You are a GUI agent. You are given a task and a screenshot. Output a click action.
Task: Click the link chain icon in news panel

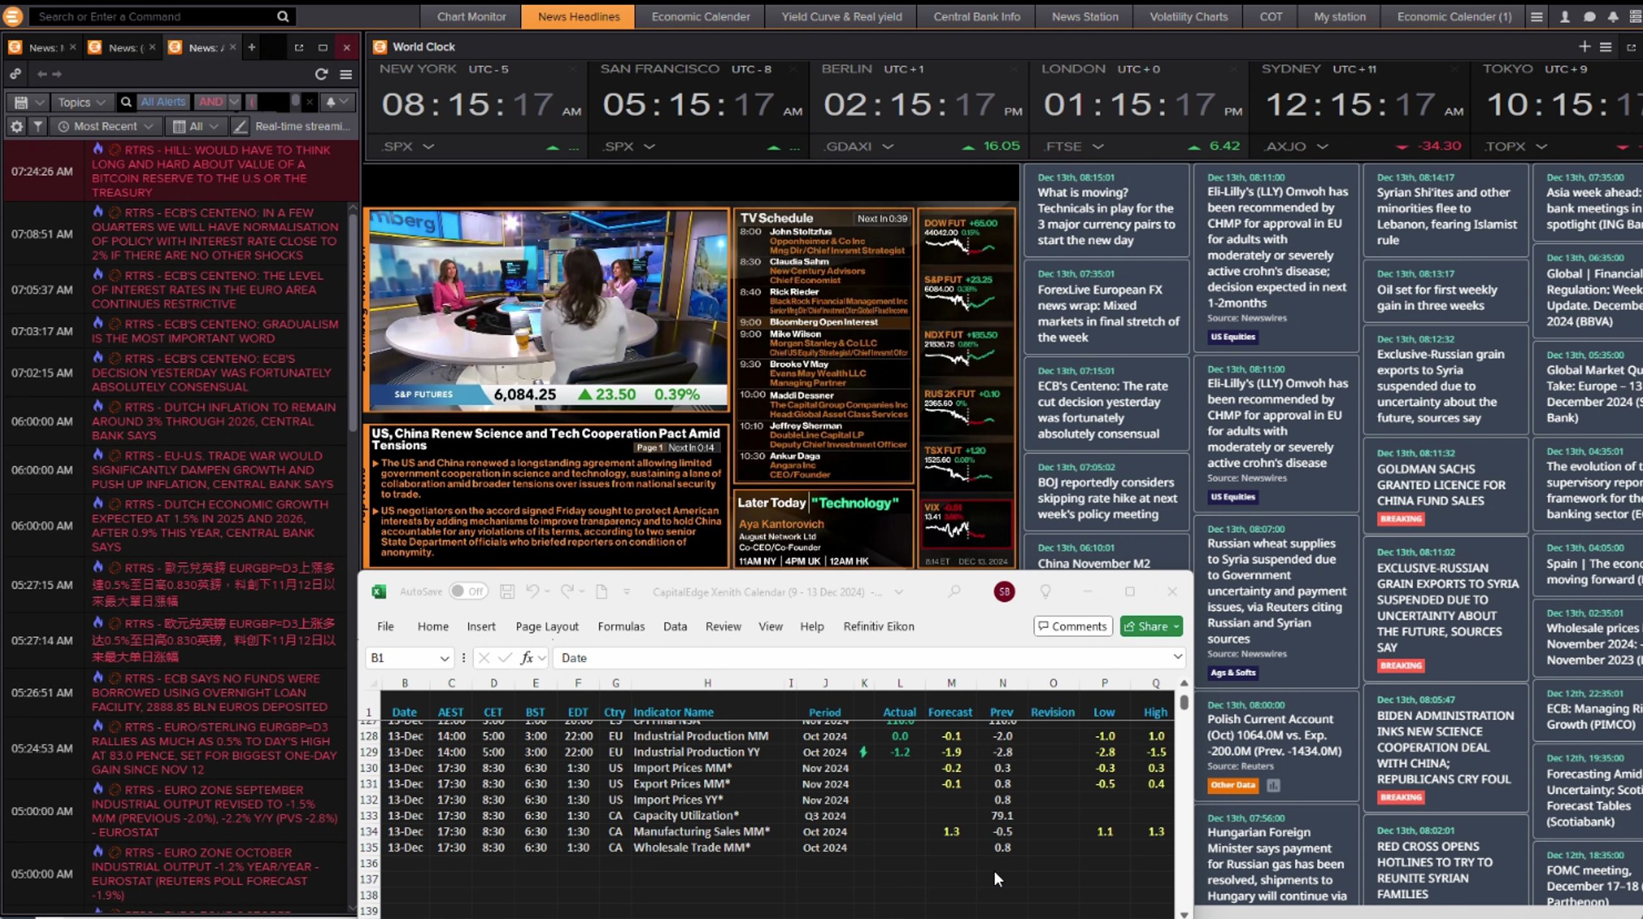click(15, 74)
